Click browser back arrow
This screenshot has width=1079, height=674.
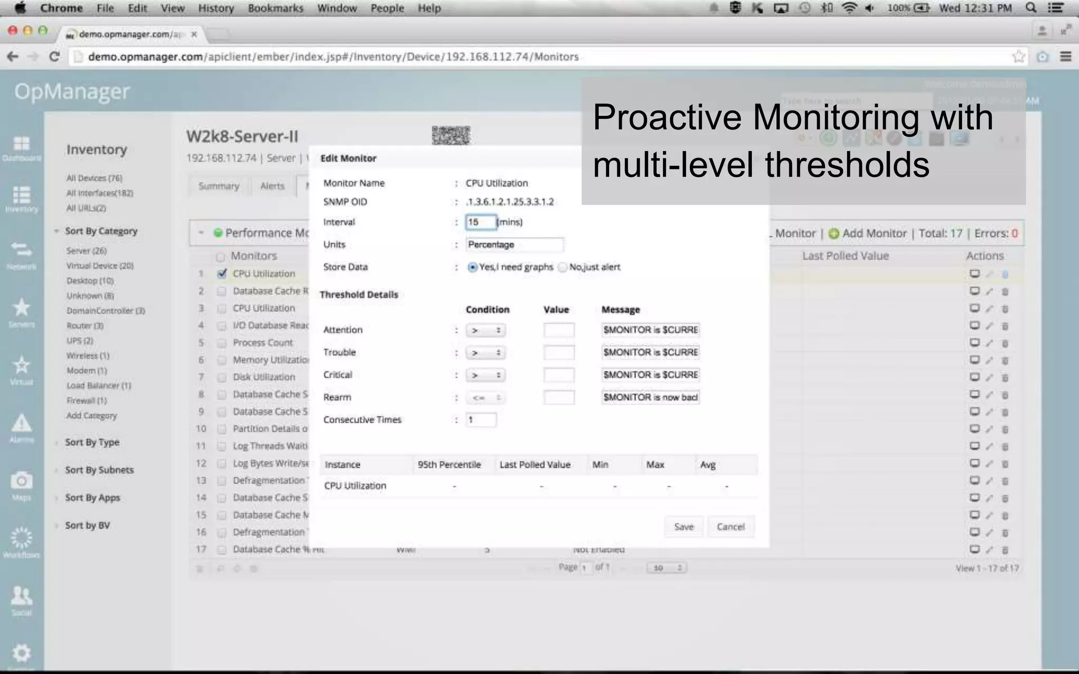click(13, 56)
